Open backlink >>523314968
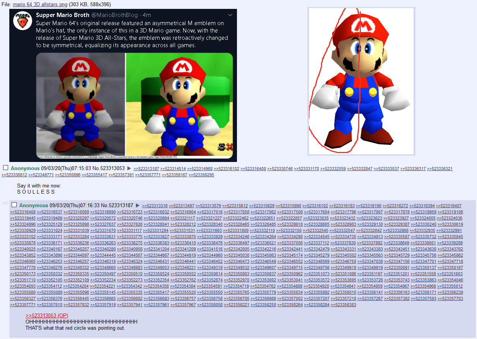Image resolution: width=477 pixels, height=339 pixels. tap(200, 169)
